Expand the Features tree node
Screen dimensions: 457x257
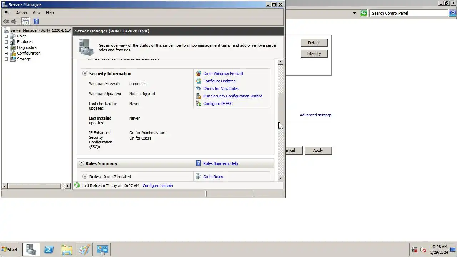(6, 42)
